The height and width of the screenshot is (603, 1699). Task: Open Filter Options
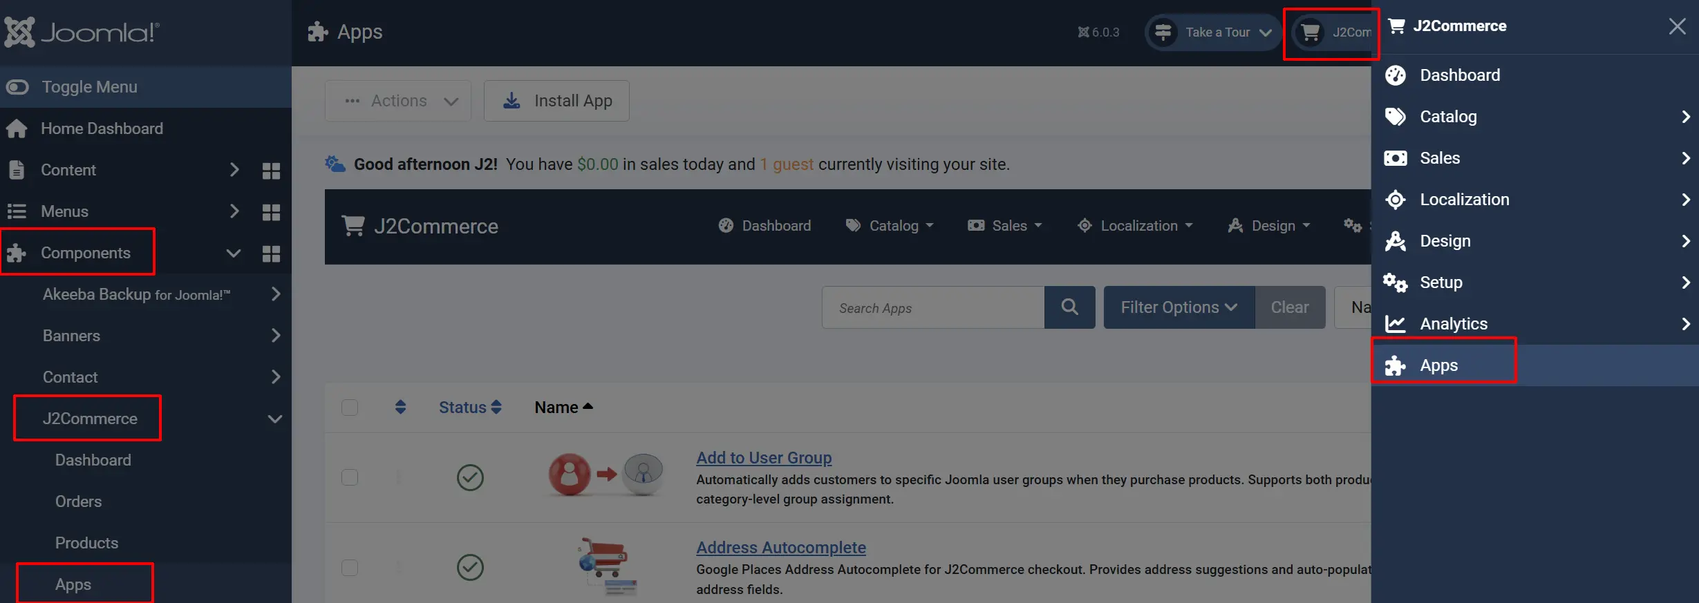(1179, 307)
